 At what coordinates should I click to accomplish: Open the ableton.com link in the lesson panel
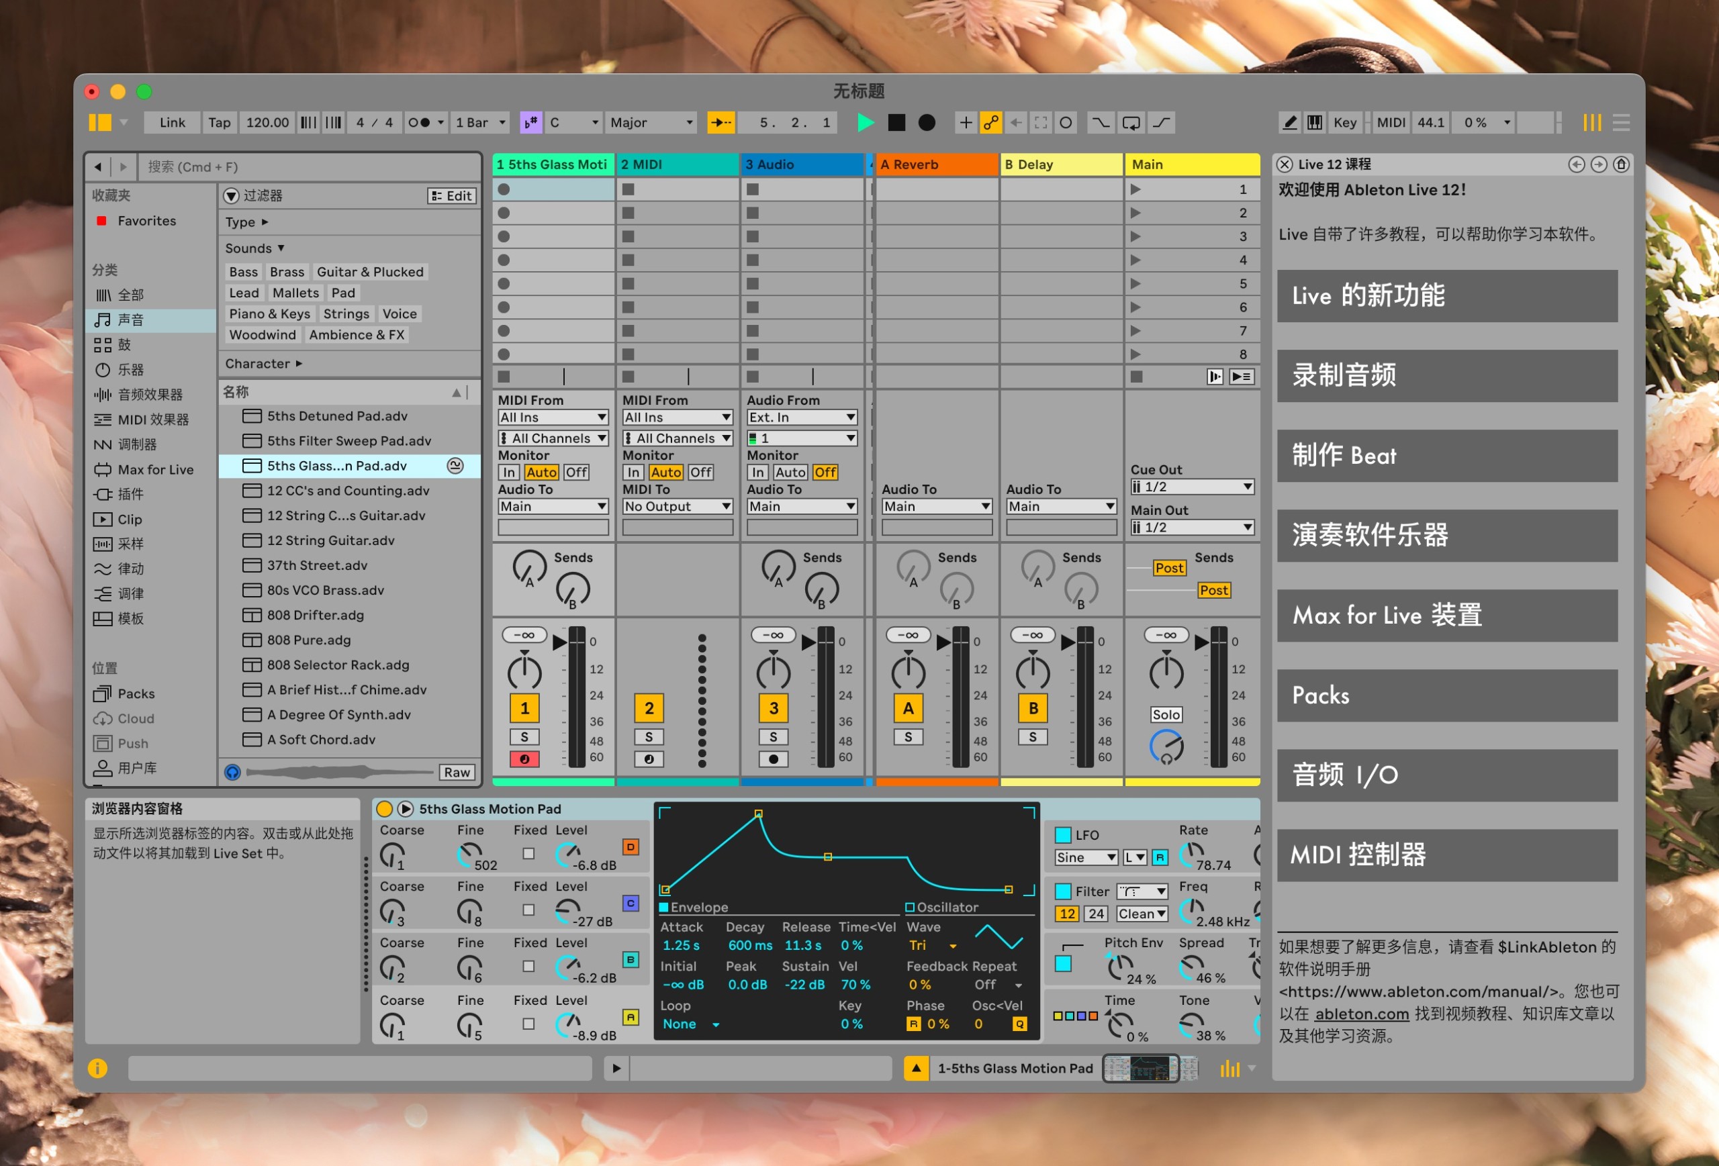click(1361, 1014)
